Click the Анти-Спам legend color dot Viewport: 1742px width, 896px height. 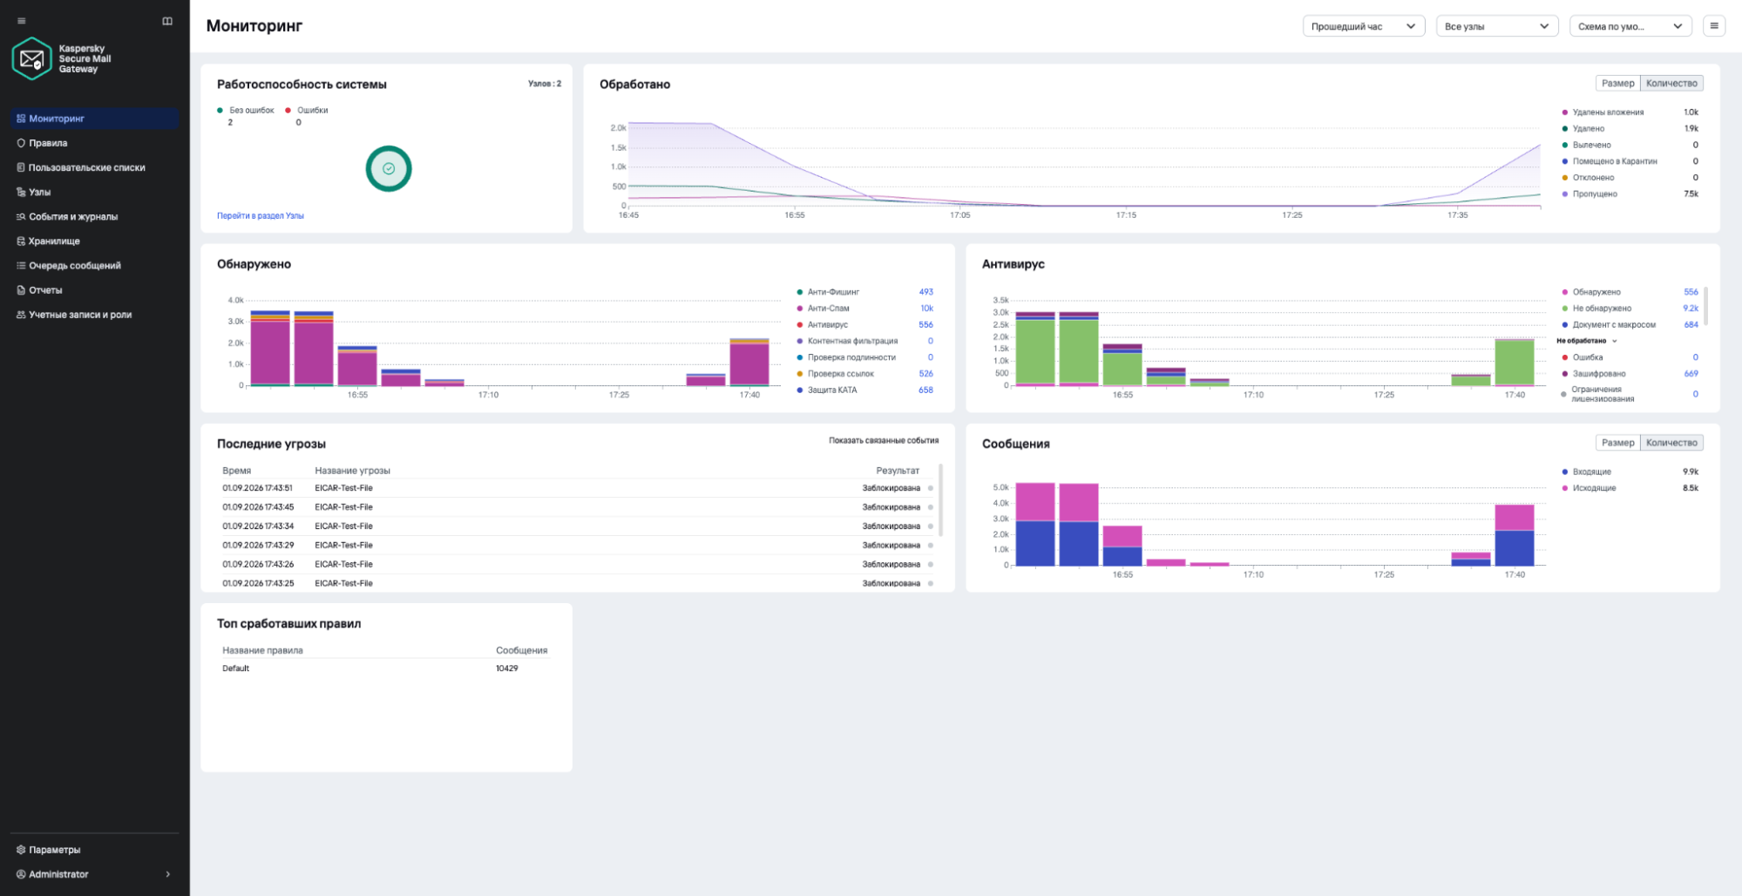(800, 309)
